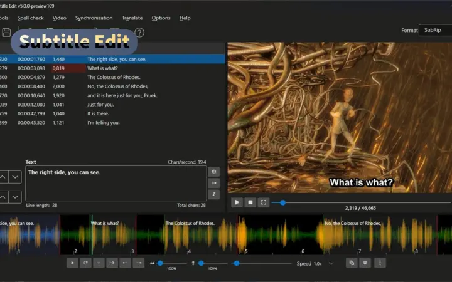This screenshot has height=282, width=452.
Task: Select subtitle row 'Just for you.'
Action: pyautogui.click(x=112, y=105)
